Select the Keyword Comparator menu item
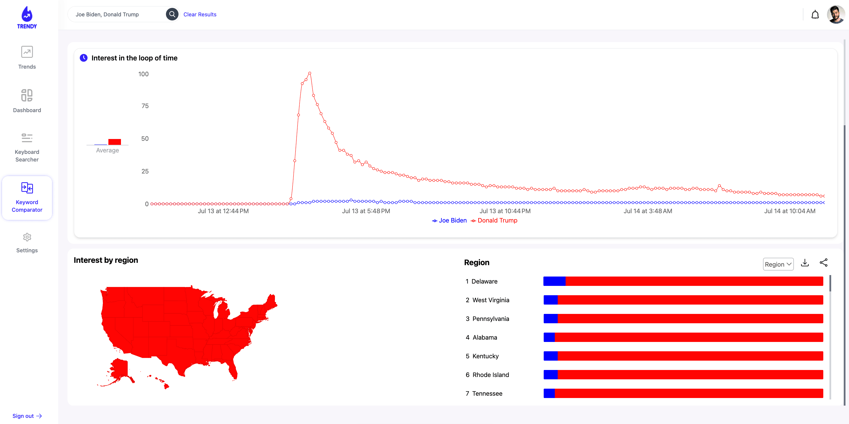 (x=27, y=198)
